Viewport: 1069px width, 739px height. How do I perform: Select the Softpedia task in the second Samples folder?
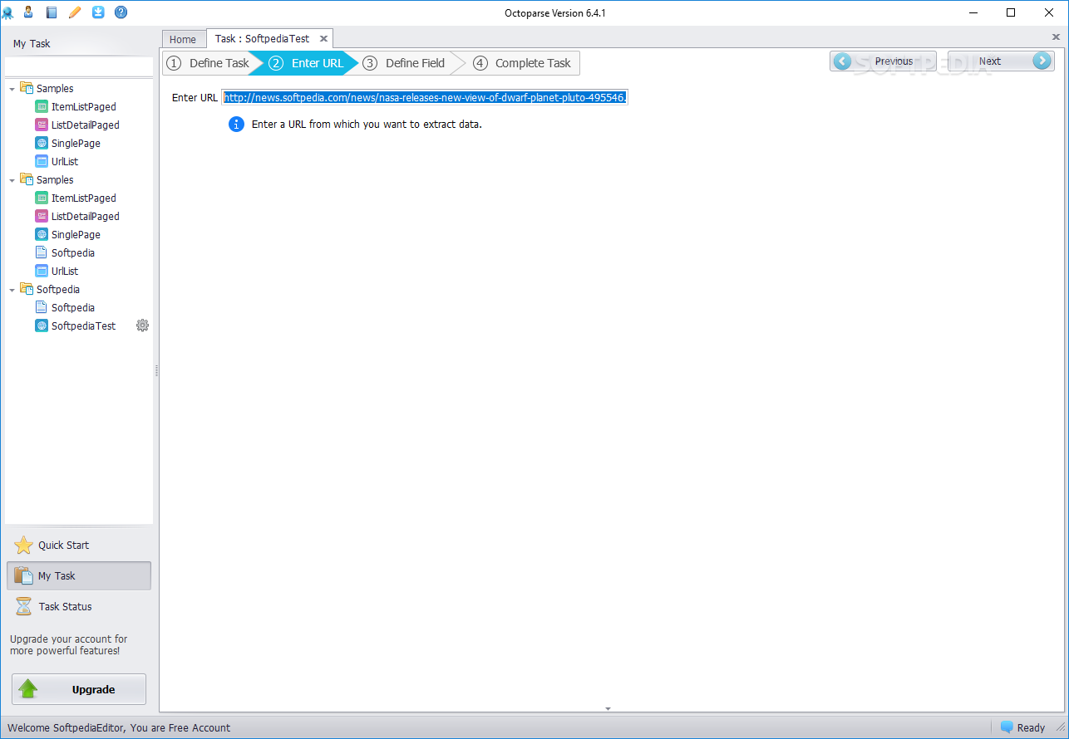(x=73, y=253)
